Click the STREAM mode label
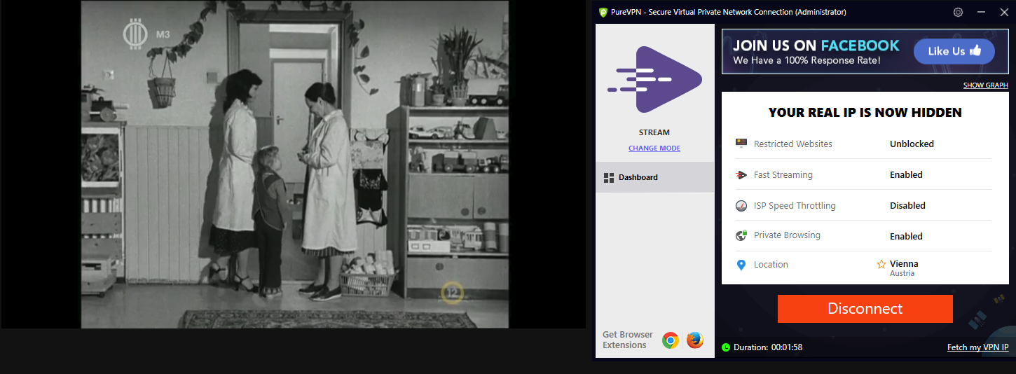The image size is (1016, 374). coord(654,132)
